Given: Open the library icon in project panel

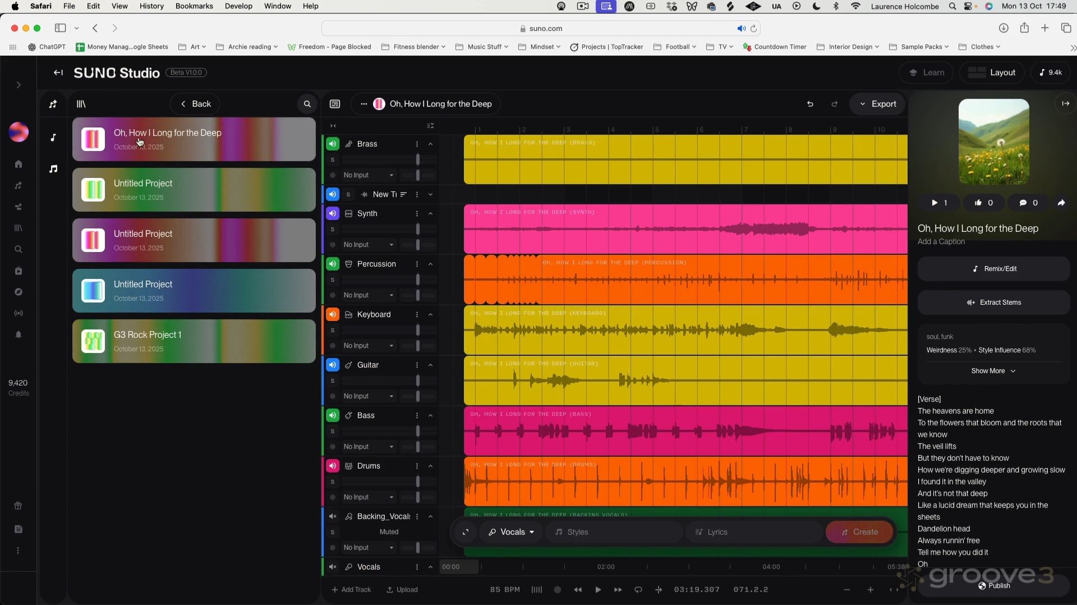Looking at the screenshot, I should tap(81, 104).
